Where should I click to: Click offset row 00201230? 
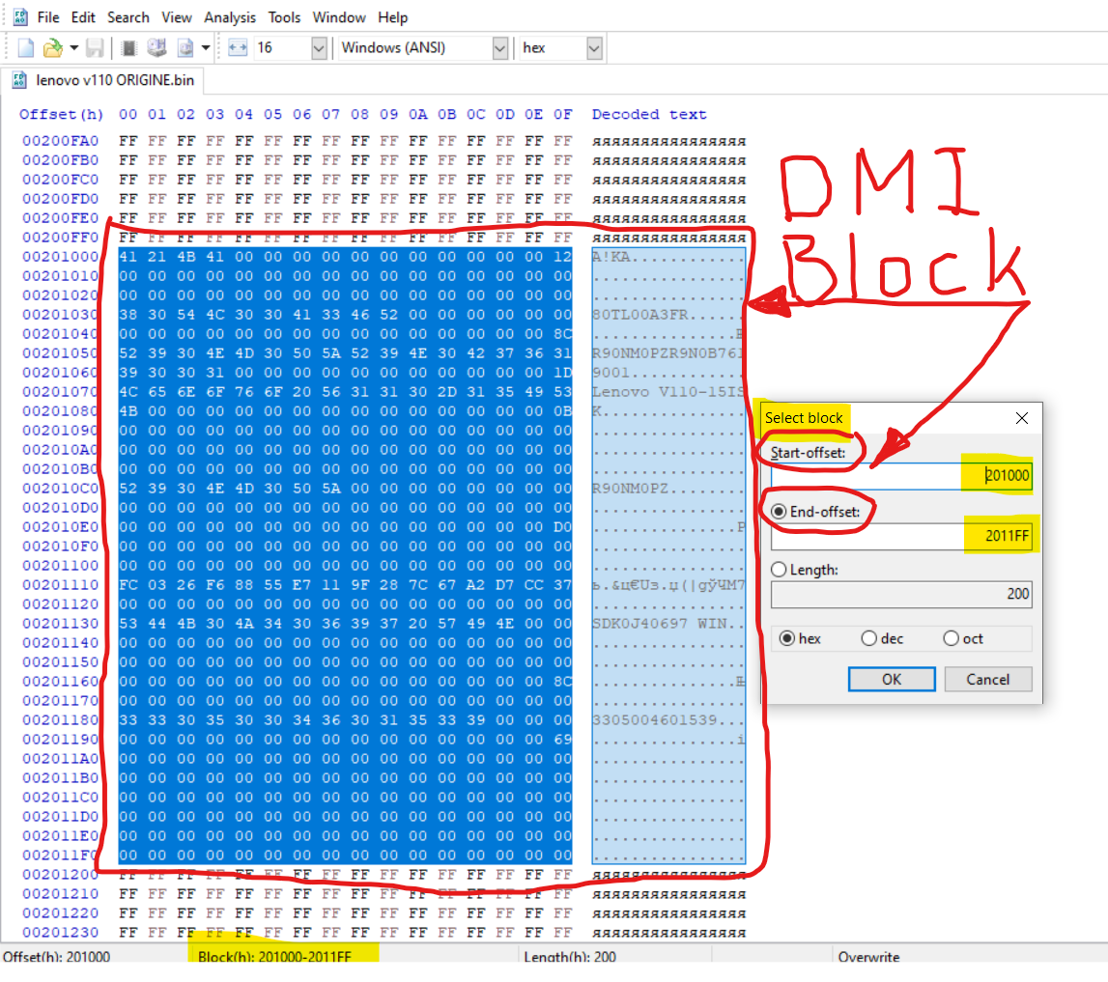coord(60,933)
